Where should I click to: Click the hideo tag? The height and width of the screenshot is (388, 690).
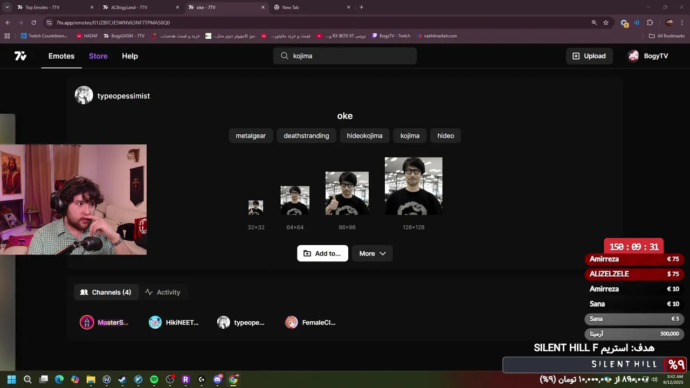point(445,136)
